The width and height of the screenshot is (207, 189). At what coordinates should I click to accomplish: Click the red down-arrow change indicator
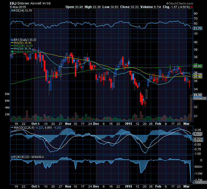point(192,7)
